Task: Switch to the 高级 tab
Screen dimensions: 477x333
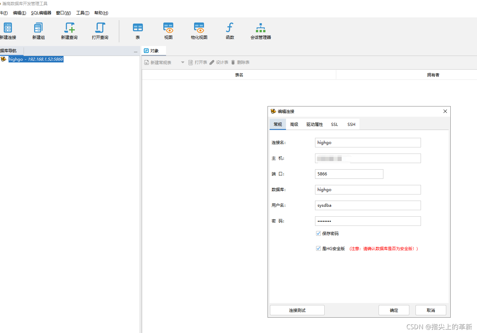Action: 294,125
